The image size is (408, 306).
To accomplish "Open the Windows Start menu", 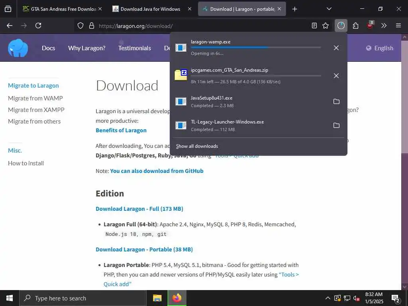I will (x=10, y=298).
